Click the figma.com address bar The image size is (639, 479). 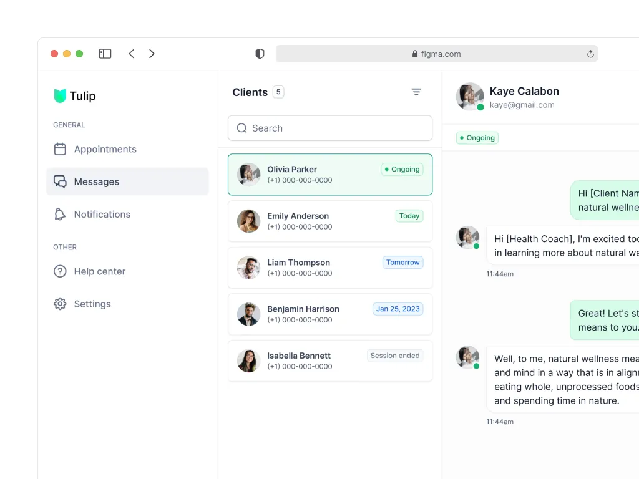point(436,54)
